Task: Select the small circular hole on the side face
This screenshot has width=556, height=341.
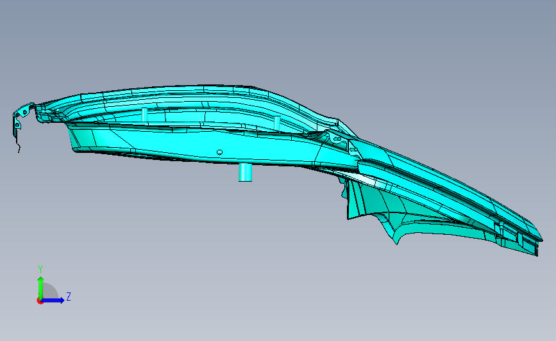Action: 219,152
